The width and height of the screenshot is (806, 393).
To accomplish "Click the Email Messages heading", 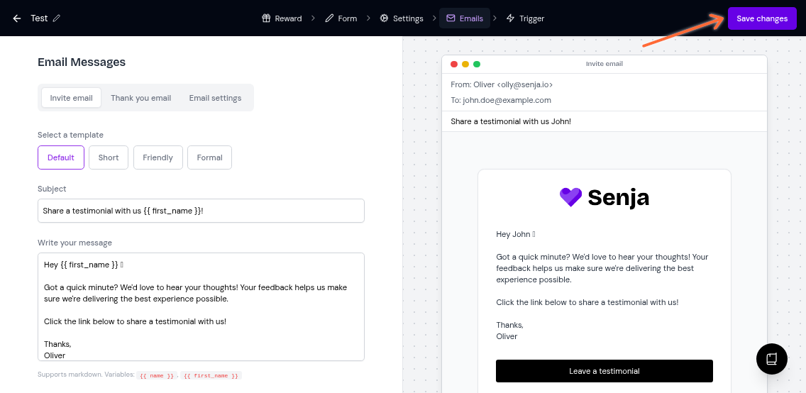I will click(x=82, y=62).
